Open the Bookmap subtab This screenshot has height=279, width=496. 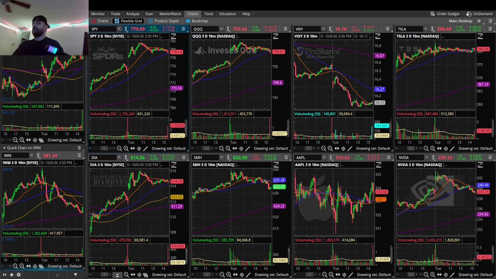tap(196, 21)
